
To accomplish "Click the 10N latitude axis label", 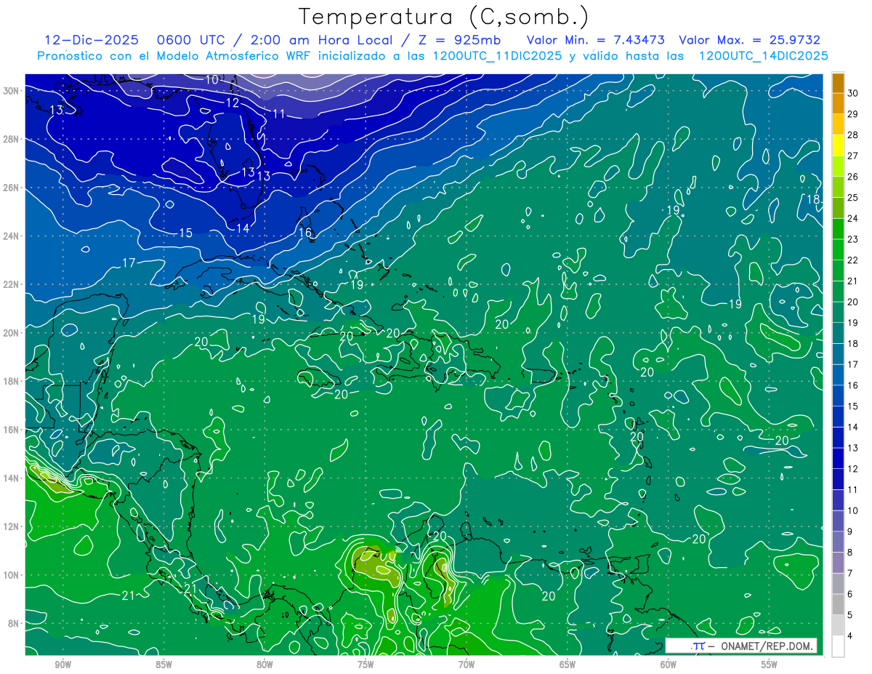I will click(11, 575).
